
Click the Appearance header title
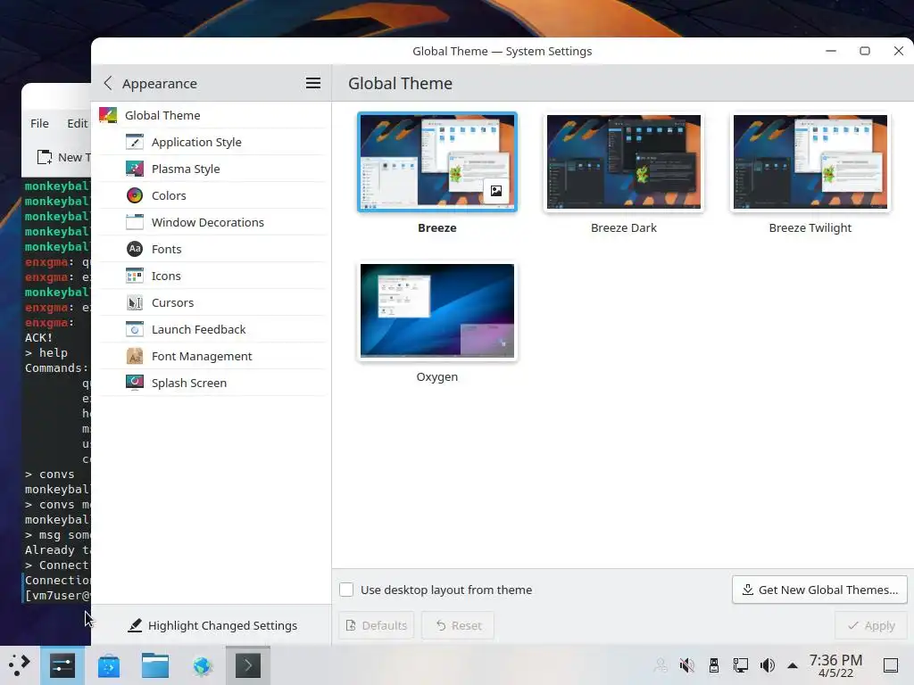point(160,84)
